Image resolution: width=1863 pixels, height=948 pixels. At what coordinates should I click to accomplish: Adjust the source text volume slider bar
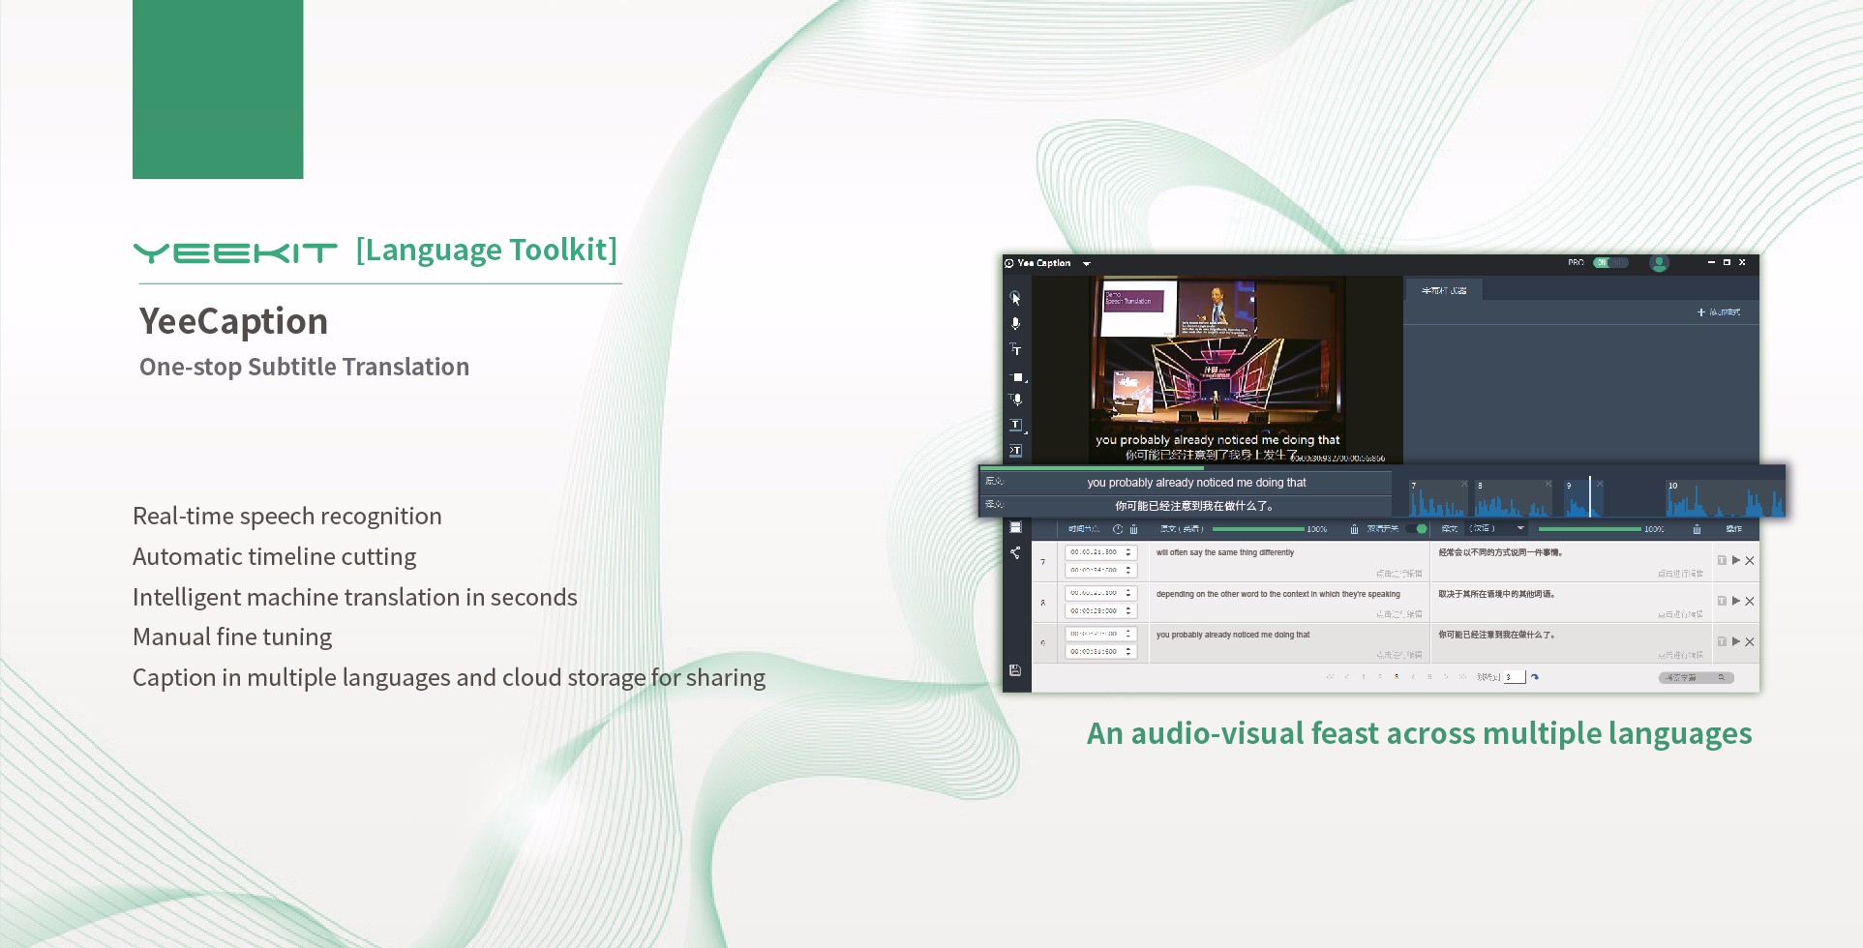pos(1258,529)
